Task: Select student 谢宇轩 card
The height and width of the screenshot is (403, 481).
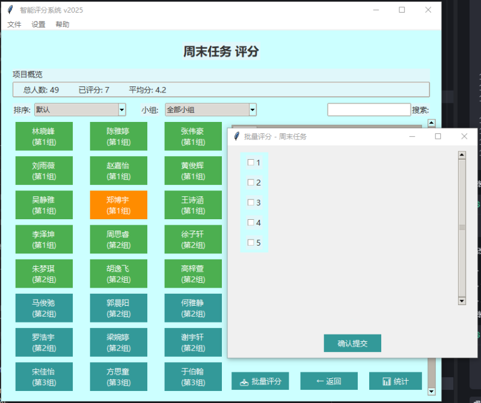Action: (x=193, y=342)
